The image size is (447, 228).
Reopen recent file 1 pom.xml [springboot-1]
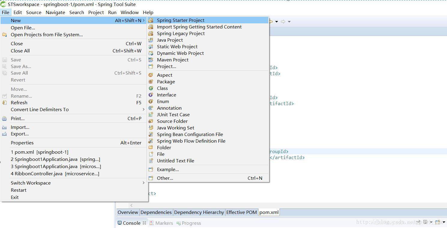[74, 152]
